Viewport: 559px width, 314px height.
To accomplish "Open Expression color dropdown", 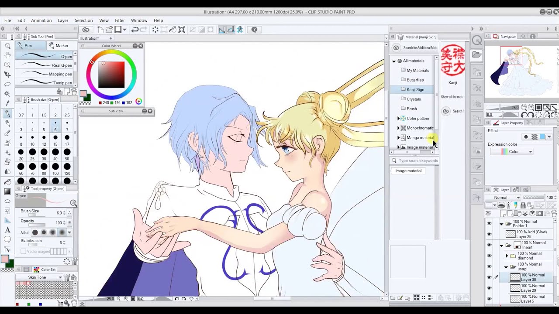I will (x=512, y=152).
